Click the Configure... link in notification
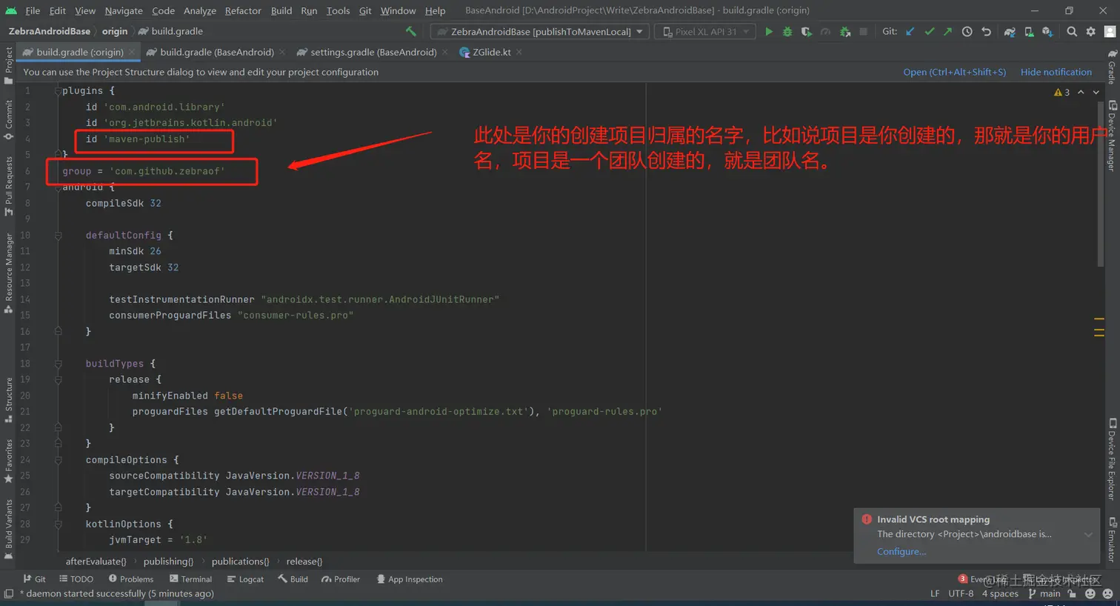1120x606 pixels. [x=901, y=551]
